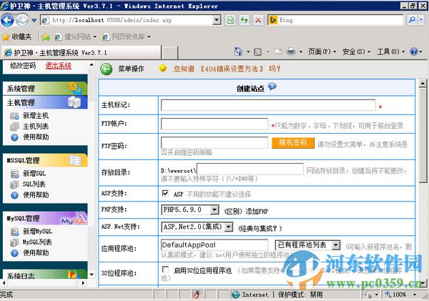Click the RSS feeds icon
This screenshot has width=429, height=301.
point(257,51)
